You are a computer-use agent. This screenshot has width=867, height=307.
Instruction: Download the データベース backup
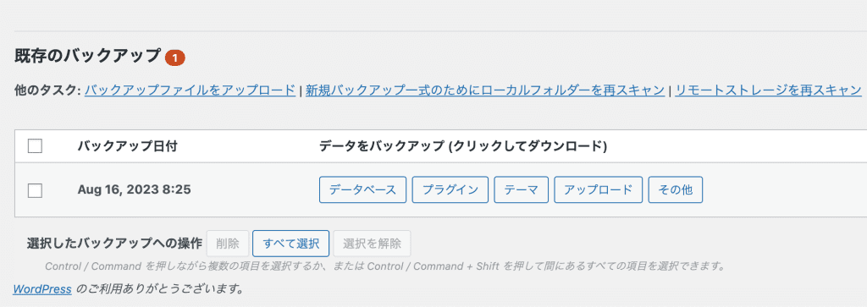[x=362, y=190]
